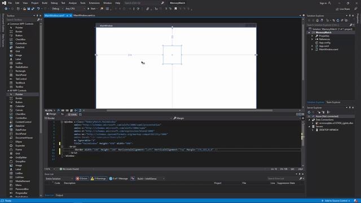Select the RadioButton control in Common WPF Controls
Viewport: 361px width, 203px height.
[x=21, y=67]
